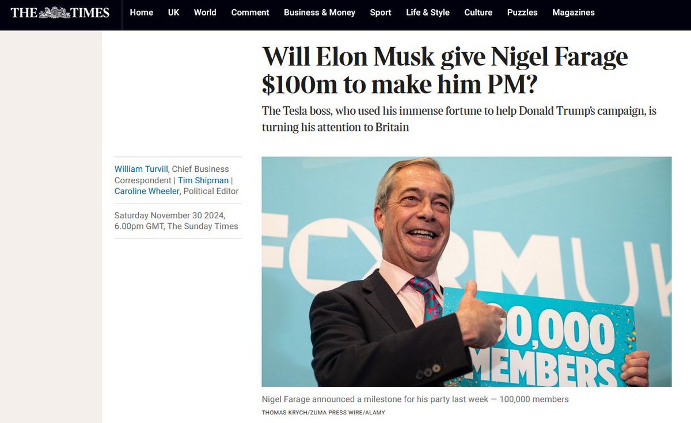Select the Magazines menu item
This screenshot has width=691, height=423.
point(574,13)
